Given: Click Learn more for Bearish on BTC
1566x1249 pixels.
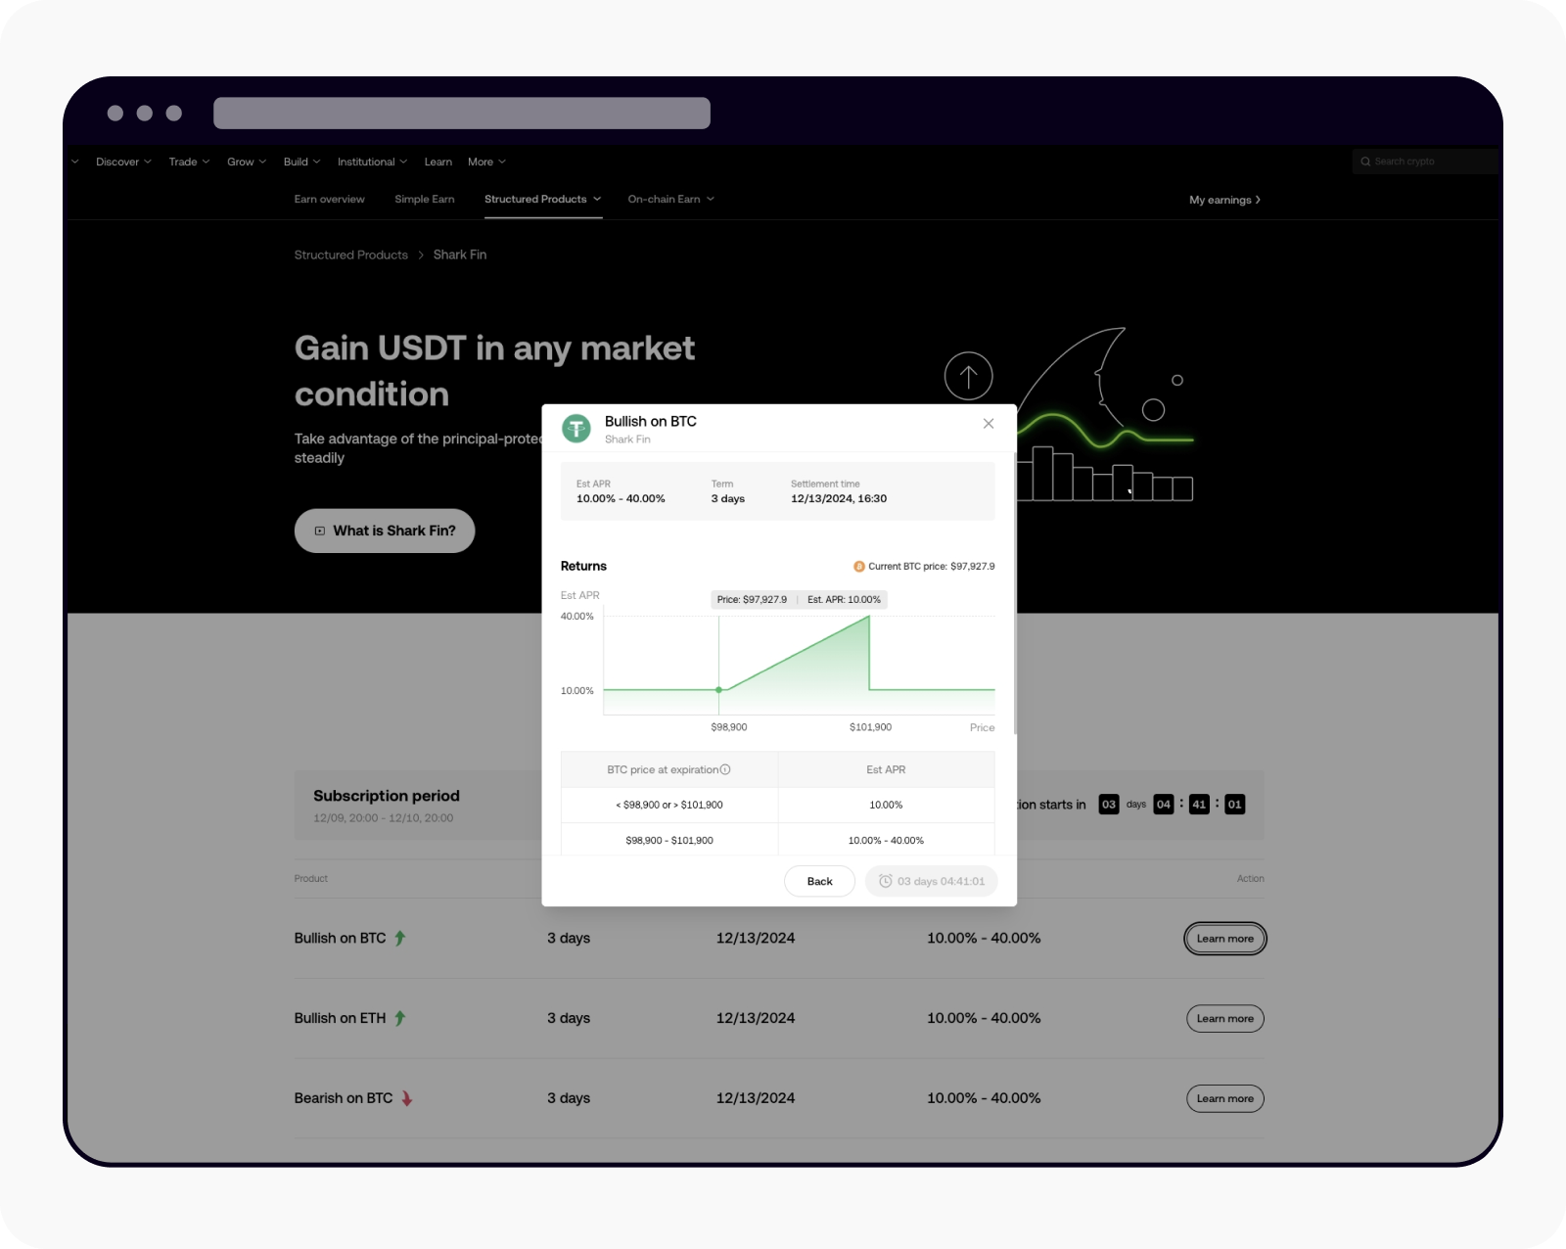Looking at the screenshot, I should [x=1224, y=1099].
